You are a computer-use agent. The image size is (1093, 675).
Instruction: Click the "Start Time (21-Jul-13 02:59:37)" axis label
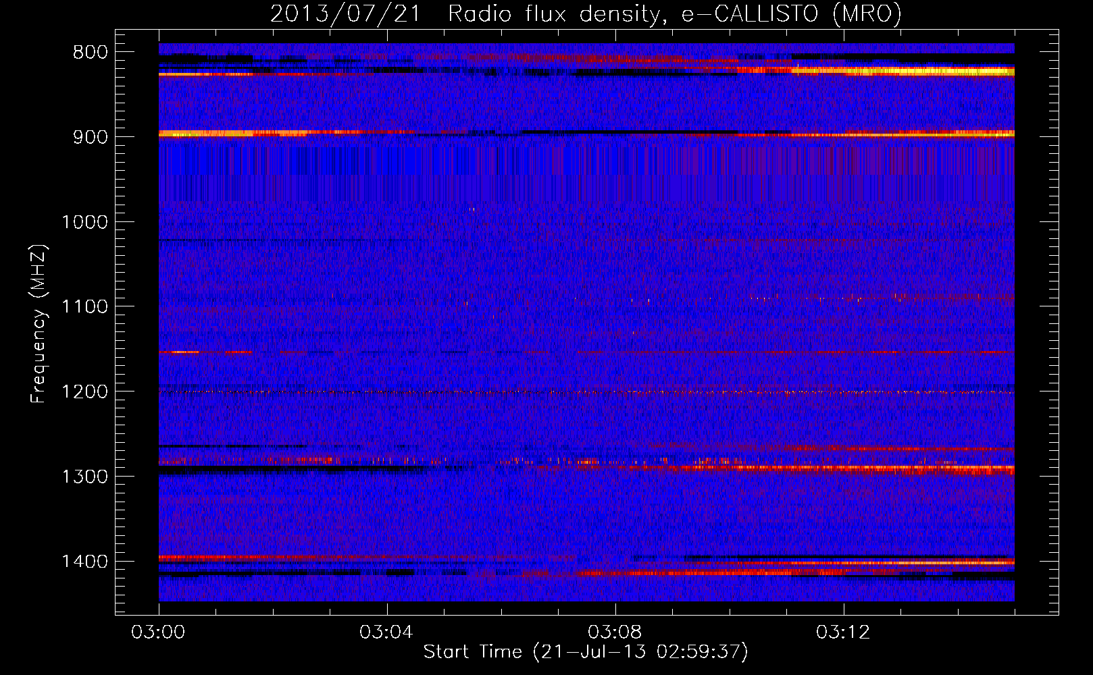click(586, 652)
